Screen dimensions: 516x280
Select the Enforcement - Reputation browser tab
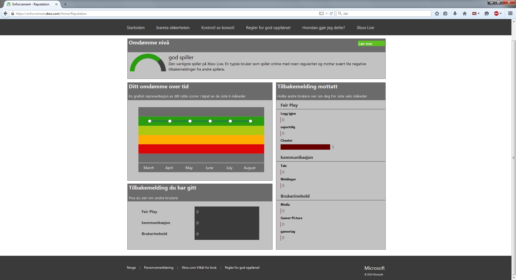coord(32,4)
